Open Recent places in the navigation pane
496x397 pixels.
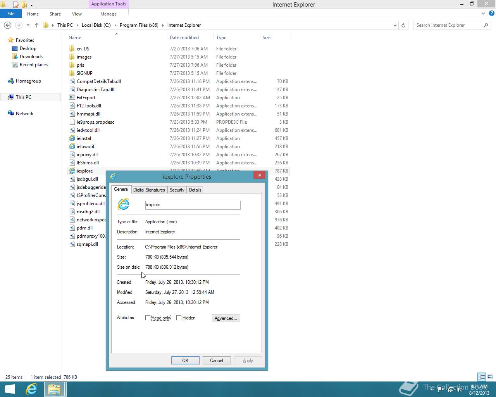(34, 65)
